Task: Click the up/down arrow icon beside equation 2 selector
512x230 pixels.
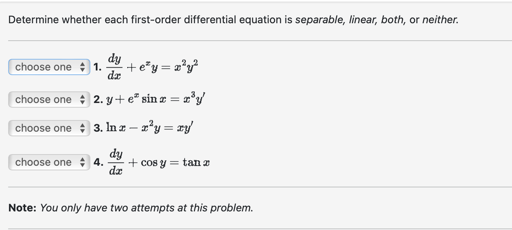Action: point(82,100)
